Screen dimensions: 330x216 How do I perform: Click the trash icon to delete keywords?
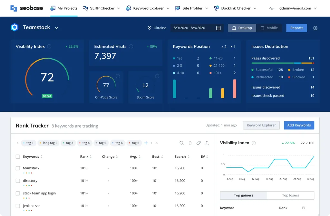(x=190, y=143)
